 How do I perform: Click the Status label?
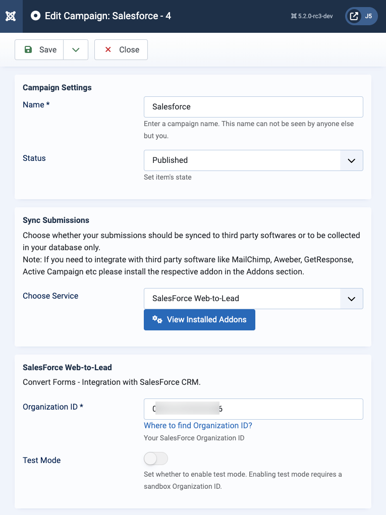point(34,158)
